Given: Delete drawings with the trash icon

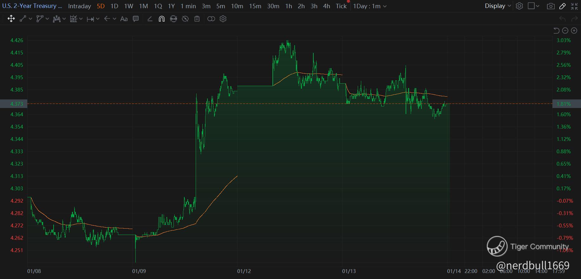Looking at the screenshot, I should [x=197, y=19].
